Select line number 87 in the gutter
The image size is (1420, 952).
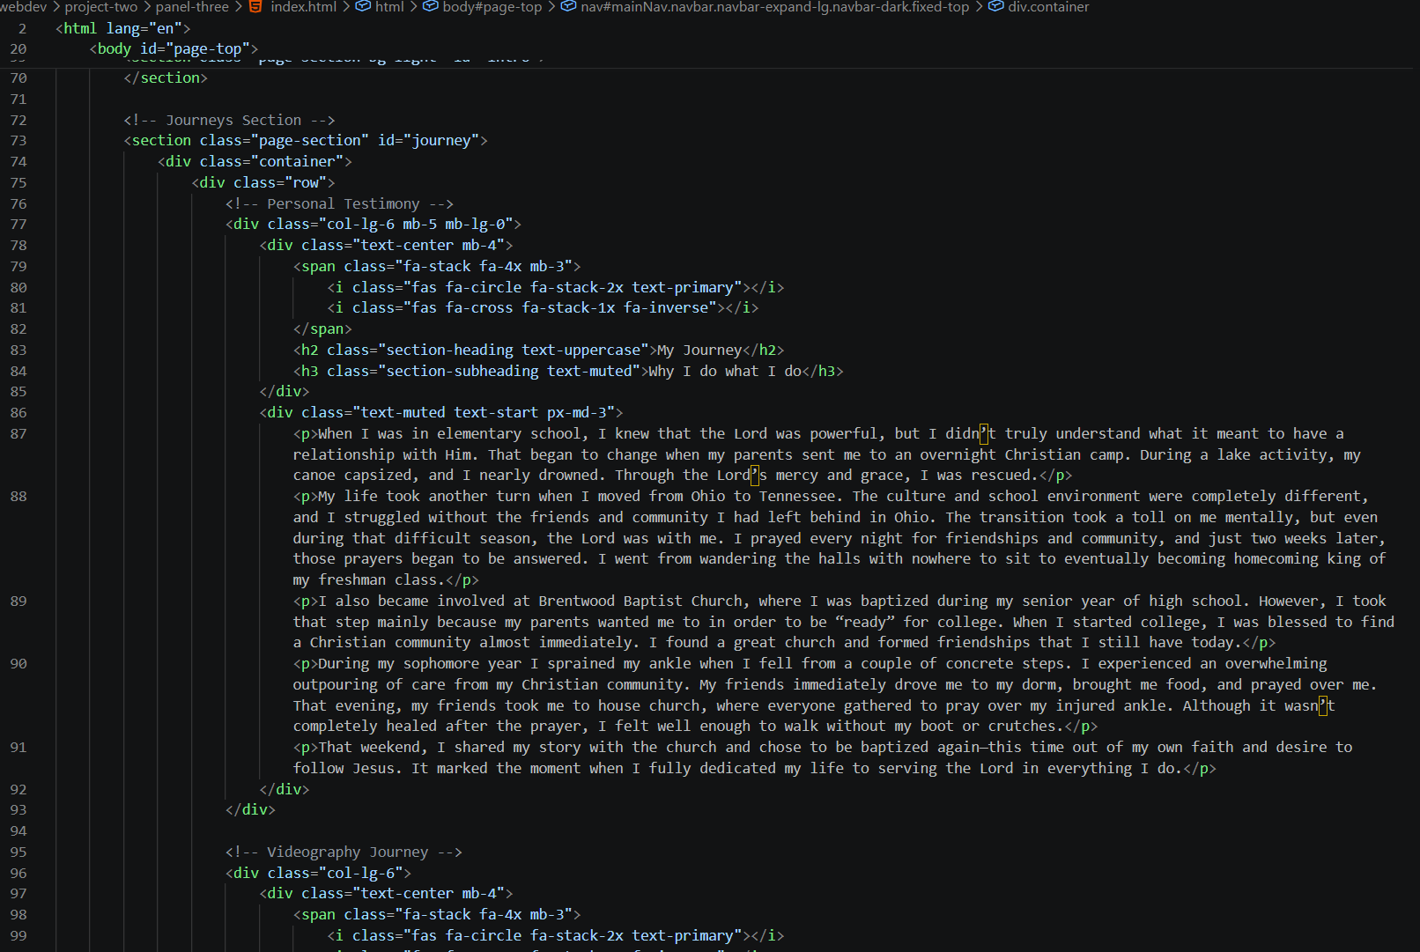[x=18, y=434]
